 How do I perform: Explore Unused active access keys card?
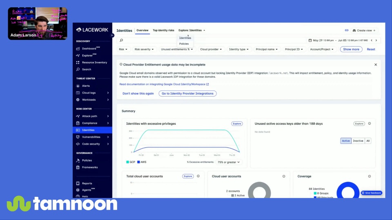coord(359,124)
